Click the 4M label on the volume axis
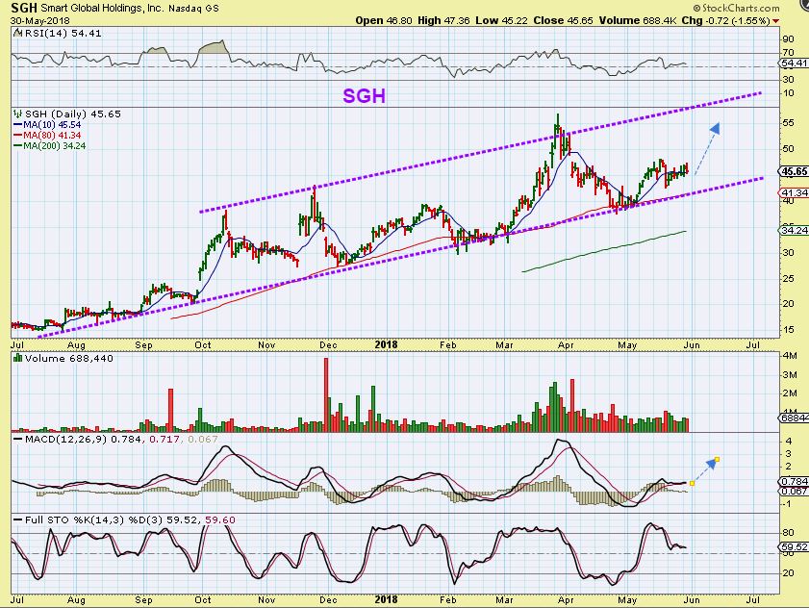Screen dimensions: 809x608 pyautogui.click(x=790, y=356)
